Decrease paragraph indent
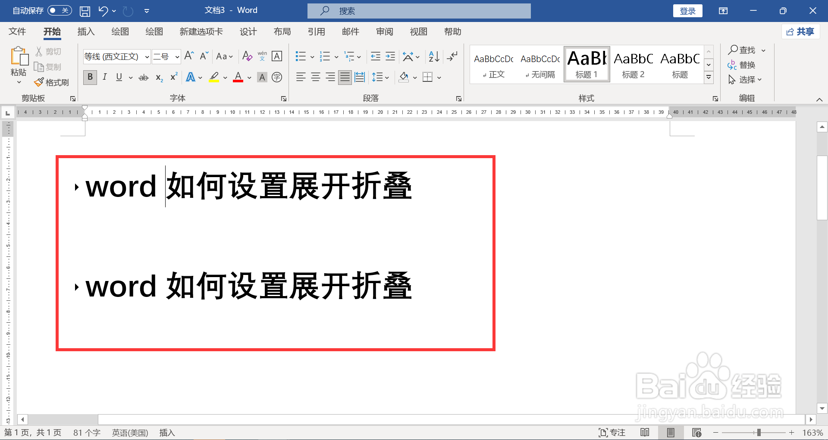This screenshot has width=828, height=440. [376, 56]
